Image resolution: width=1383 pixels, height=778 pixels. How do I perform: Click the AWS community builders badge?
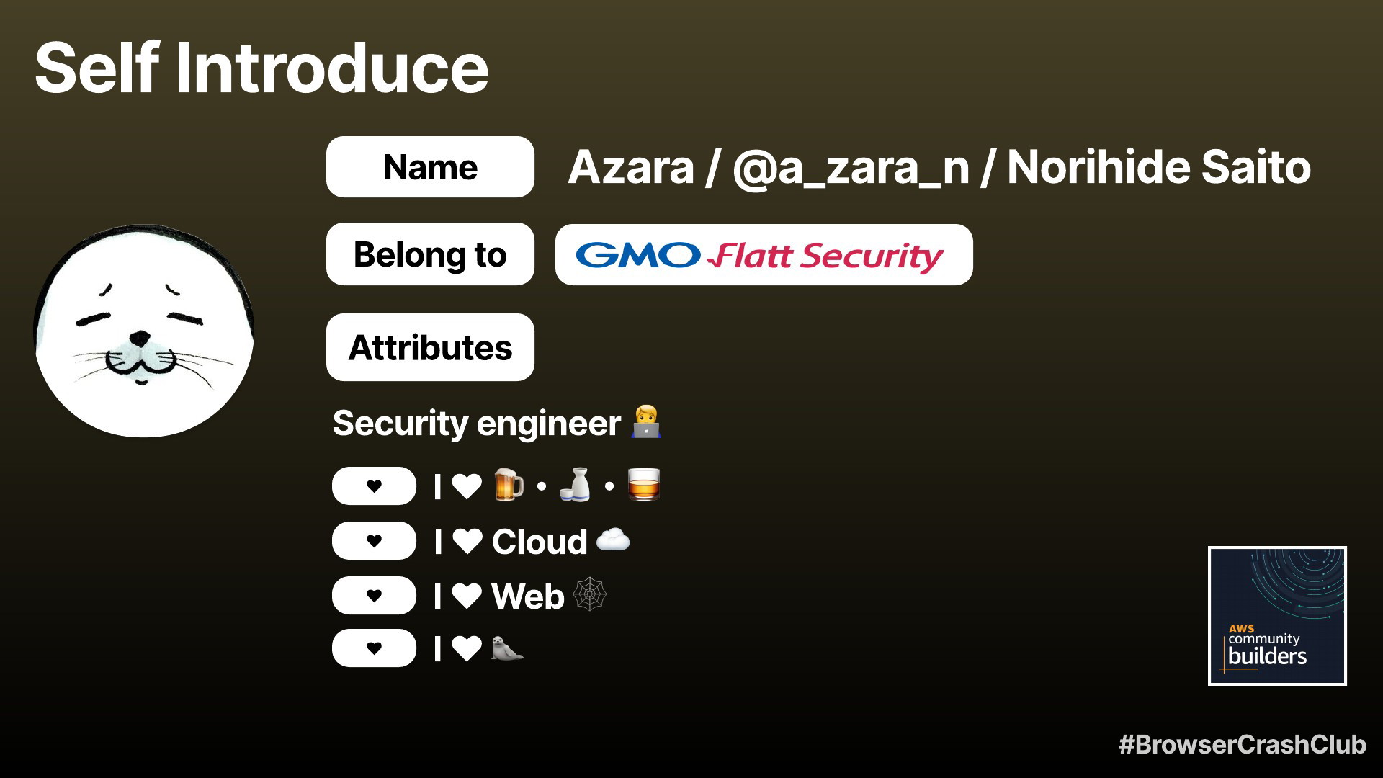pyautogui.click(x=1277, y=616)
